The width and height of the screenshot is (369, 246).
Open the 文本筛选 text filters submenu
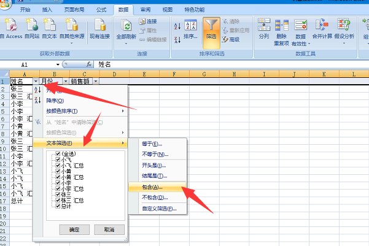(x=80, y=143)
